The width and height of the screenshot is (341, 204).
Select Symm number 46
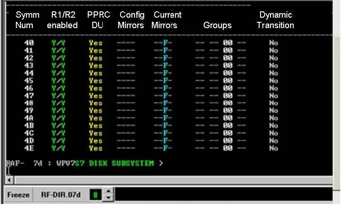tap(29, 88)
